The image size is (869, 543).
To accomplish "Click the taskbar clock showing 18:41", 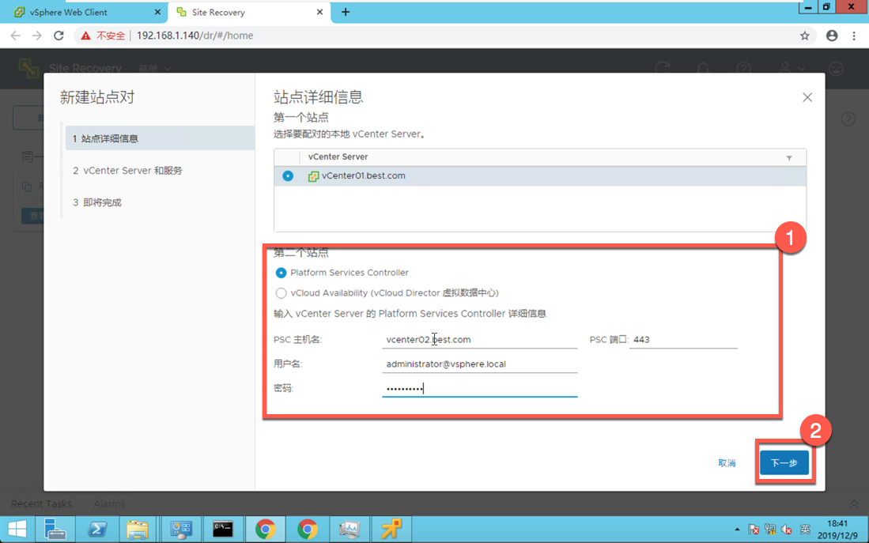I will 837,529.
